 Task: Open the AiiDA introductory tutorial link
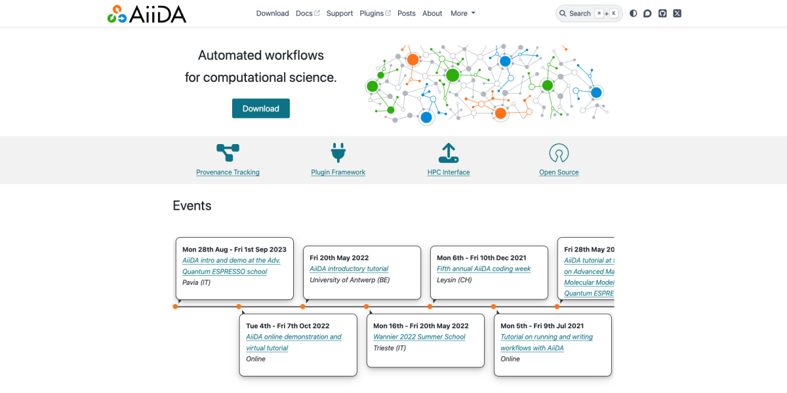point(349,269)
